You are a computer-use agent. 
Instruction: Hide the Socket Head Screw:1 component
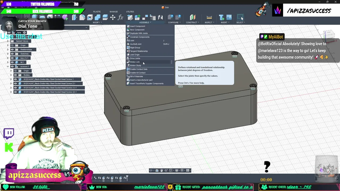pos(15,79)
